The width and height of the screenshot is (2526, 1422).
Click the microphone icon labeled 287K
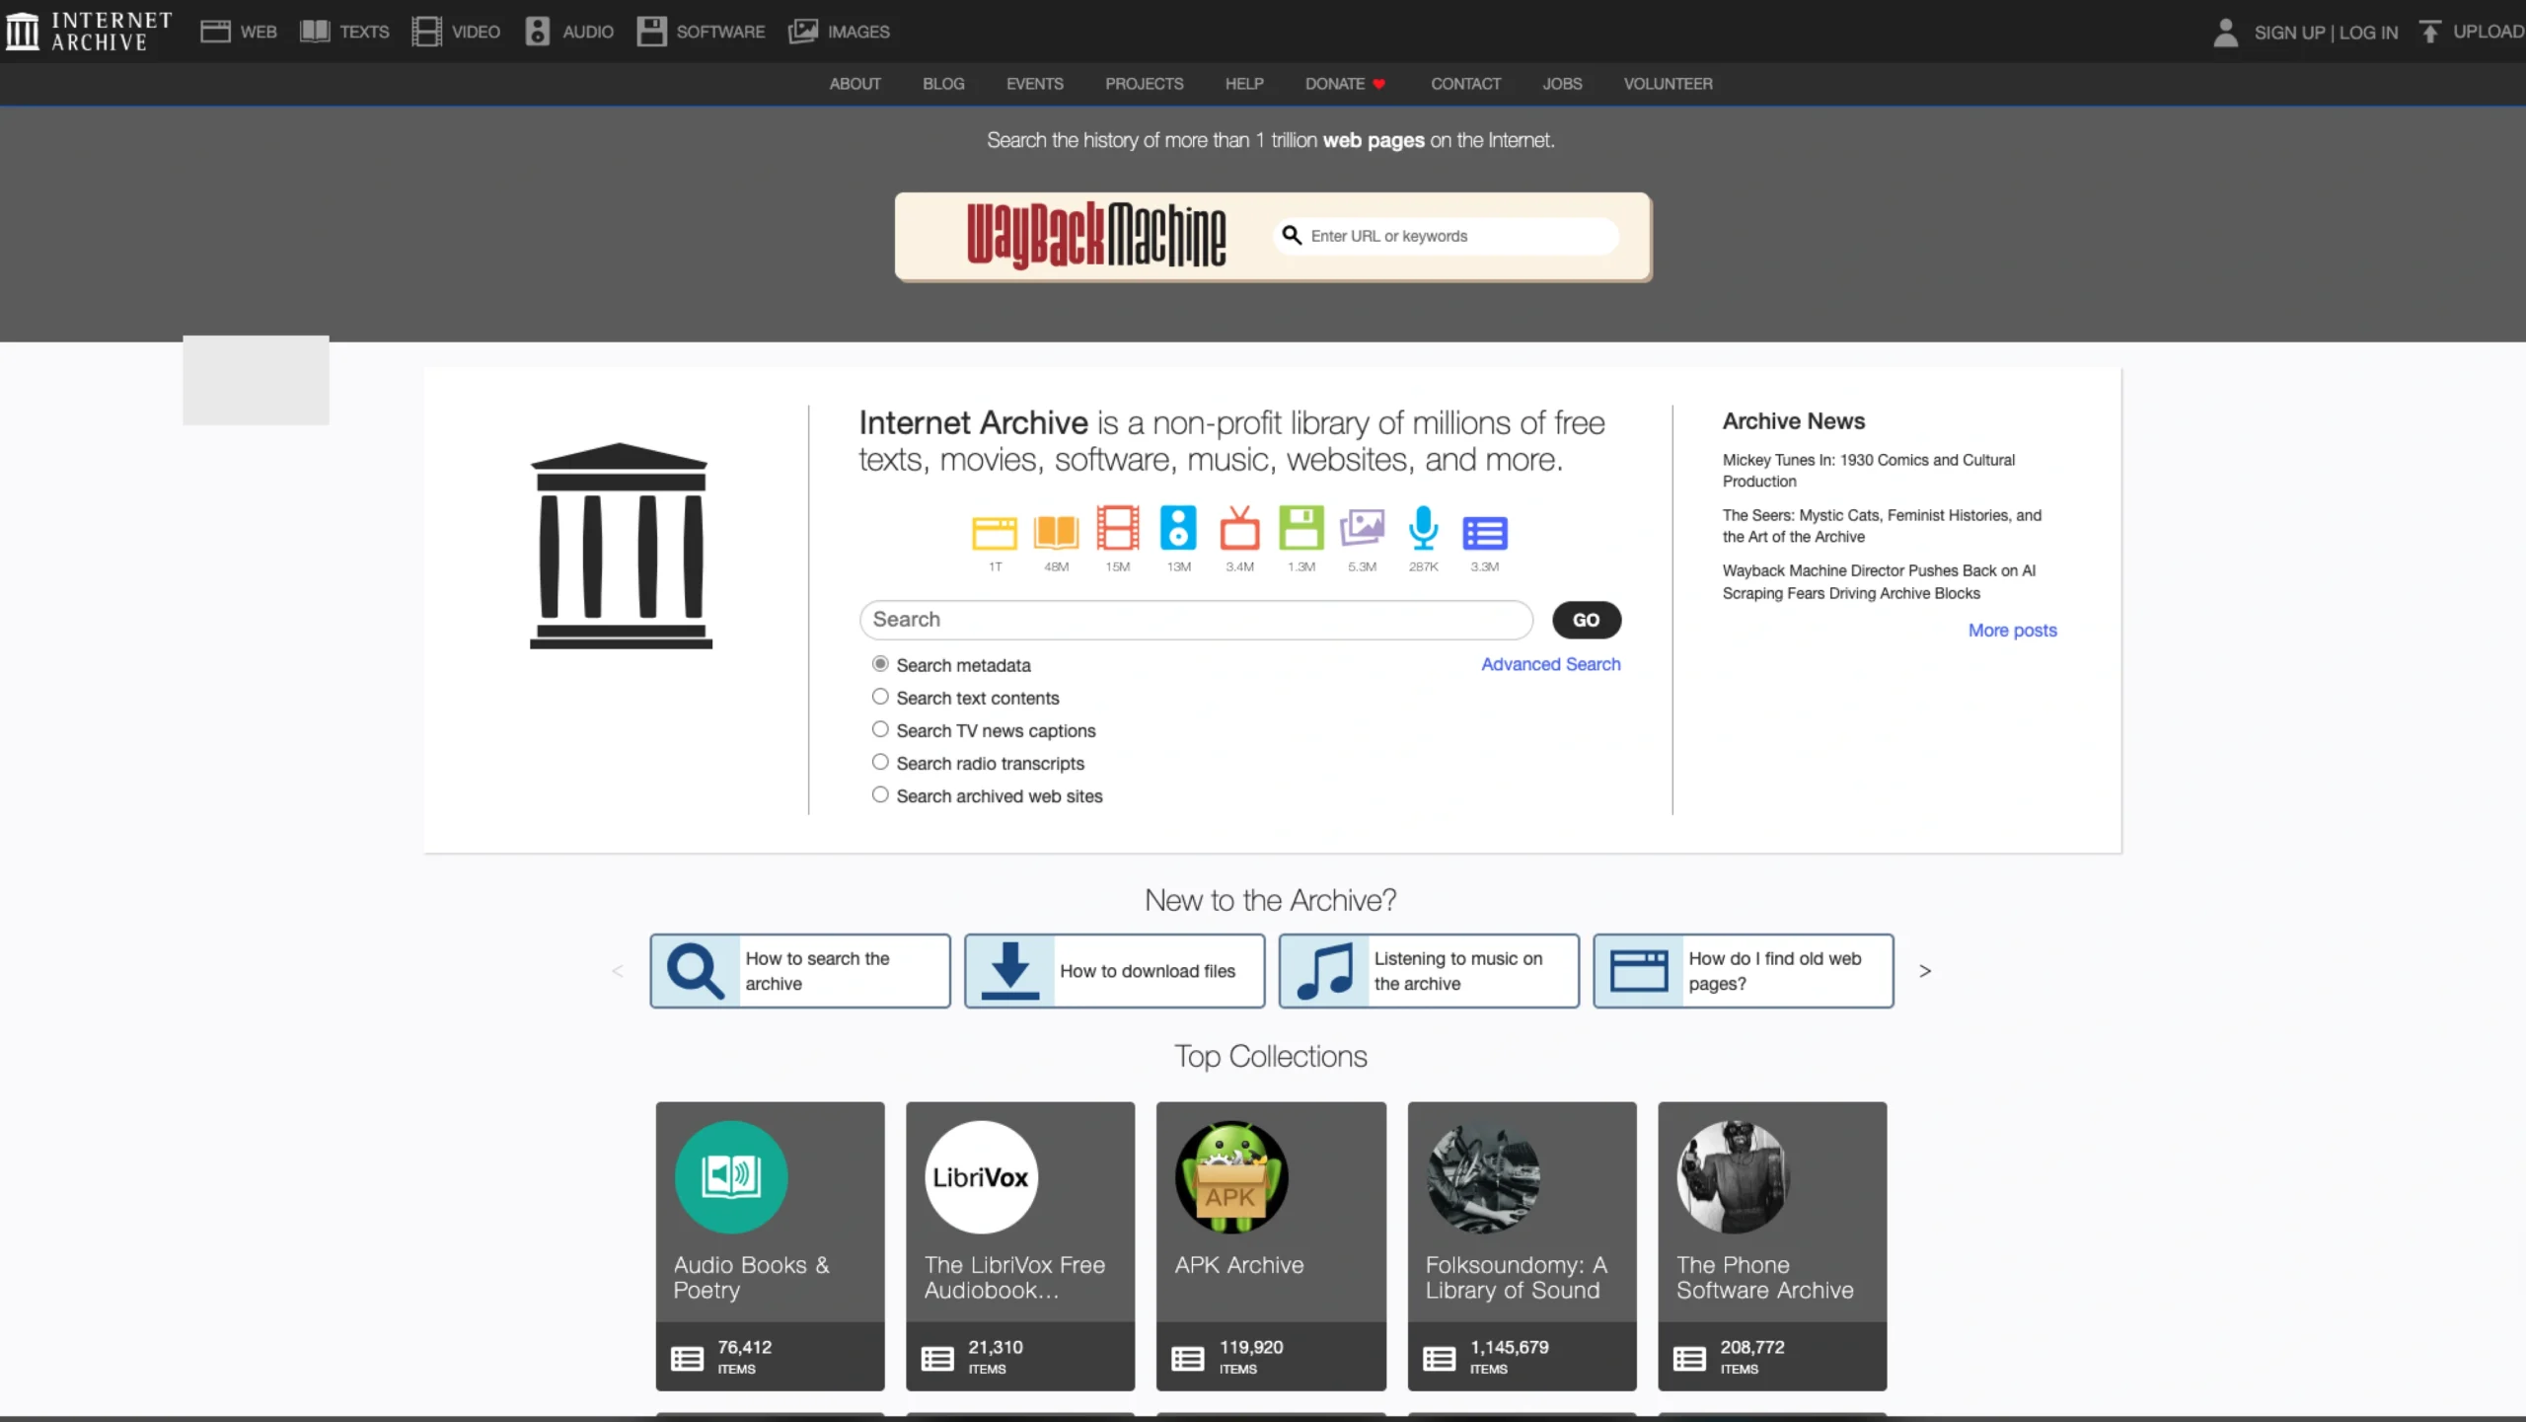pyautogui.click(x=1424, y=528)
